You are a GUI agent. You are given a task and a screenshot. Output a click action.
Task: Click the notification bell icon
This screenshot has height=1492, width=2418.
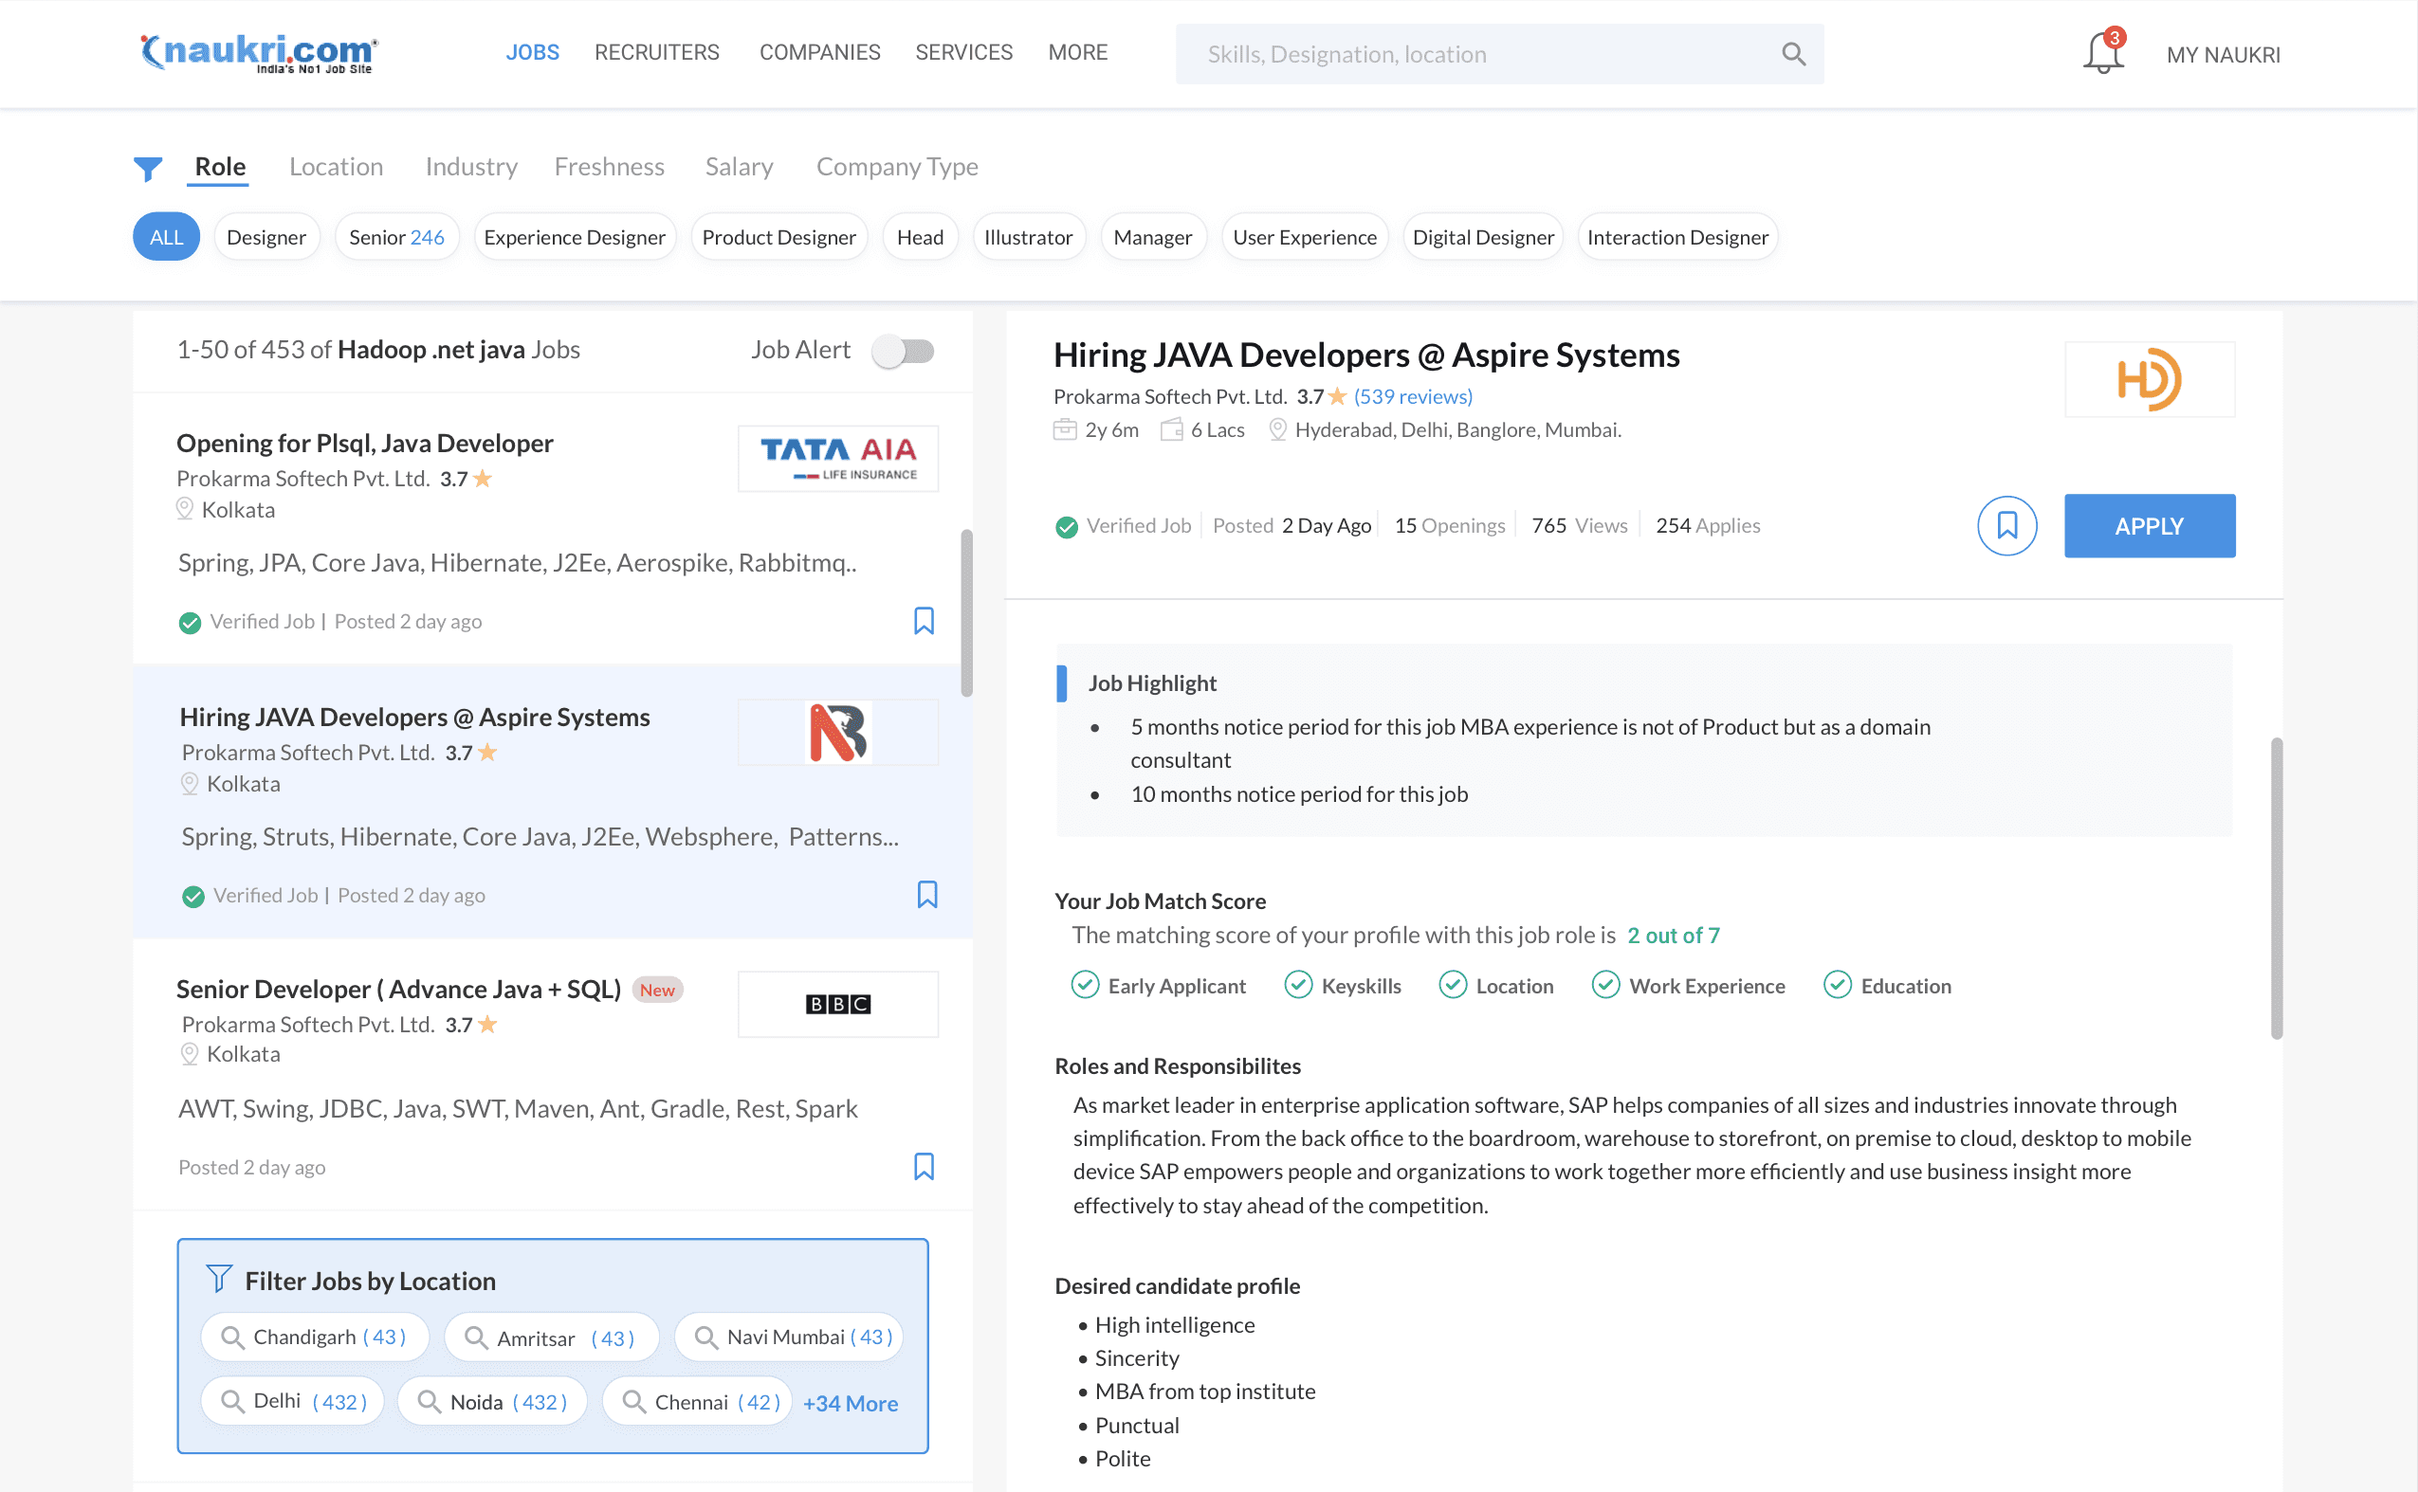[2101, 53]
